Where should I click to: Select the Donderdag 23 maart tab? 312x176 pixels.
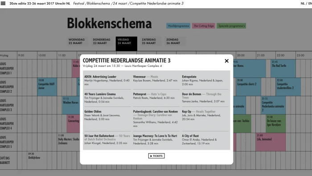(102, 41)
